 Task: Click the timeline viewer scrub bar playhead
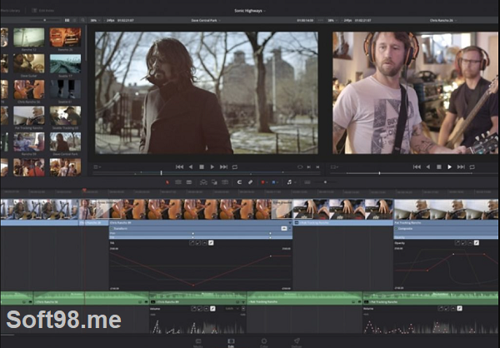(379, 173)
